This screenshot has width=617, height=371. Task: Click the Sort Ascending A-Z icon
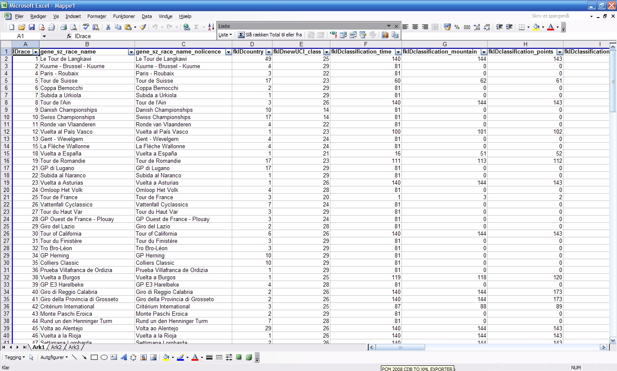211,27
